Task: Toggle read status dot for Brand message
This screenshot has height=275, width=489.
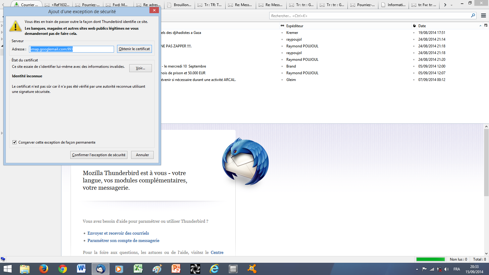Action: pos(282,66)
